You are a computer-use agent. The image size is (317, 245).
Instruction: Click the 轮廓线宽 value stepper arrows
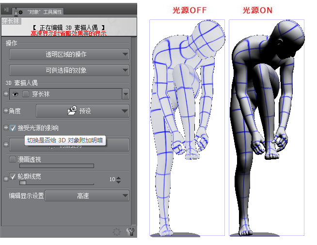(x=118, y=180)
